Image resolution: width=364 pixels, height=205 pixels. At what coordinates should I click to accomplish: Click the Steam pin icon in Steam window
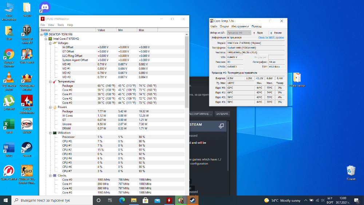(221, 126)
